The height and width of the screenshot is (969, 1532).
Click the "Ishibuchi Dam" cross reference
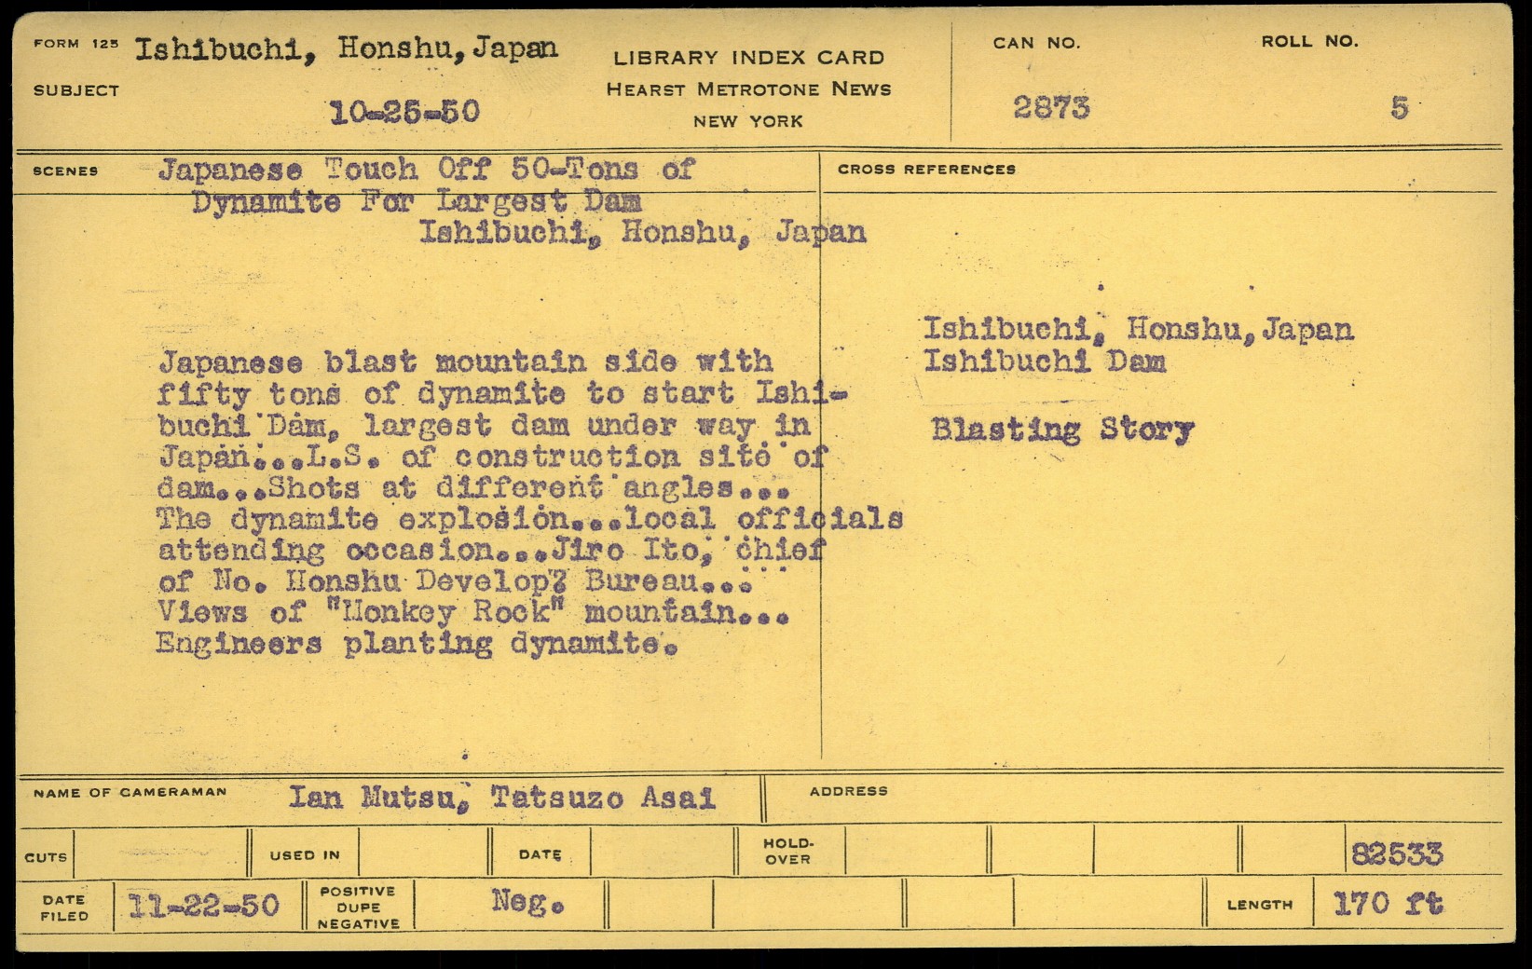coord(1044,362)
